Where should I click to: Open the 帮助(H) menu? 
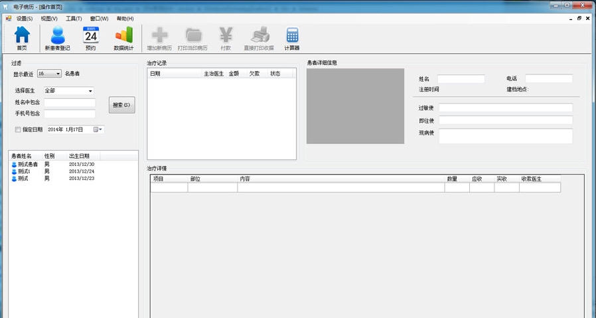pyautogui.click(x=125, y=19)
